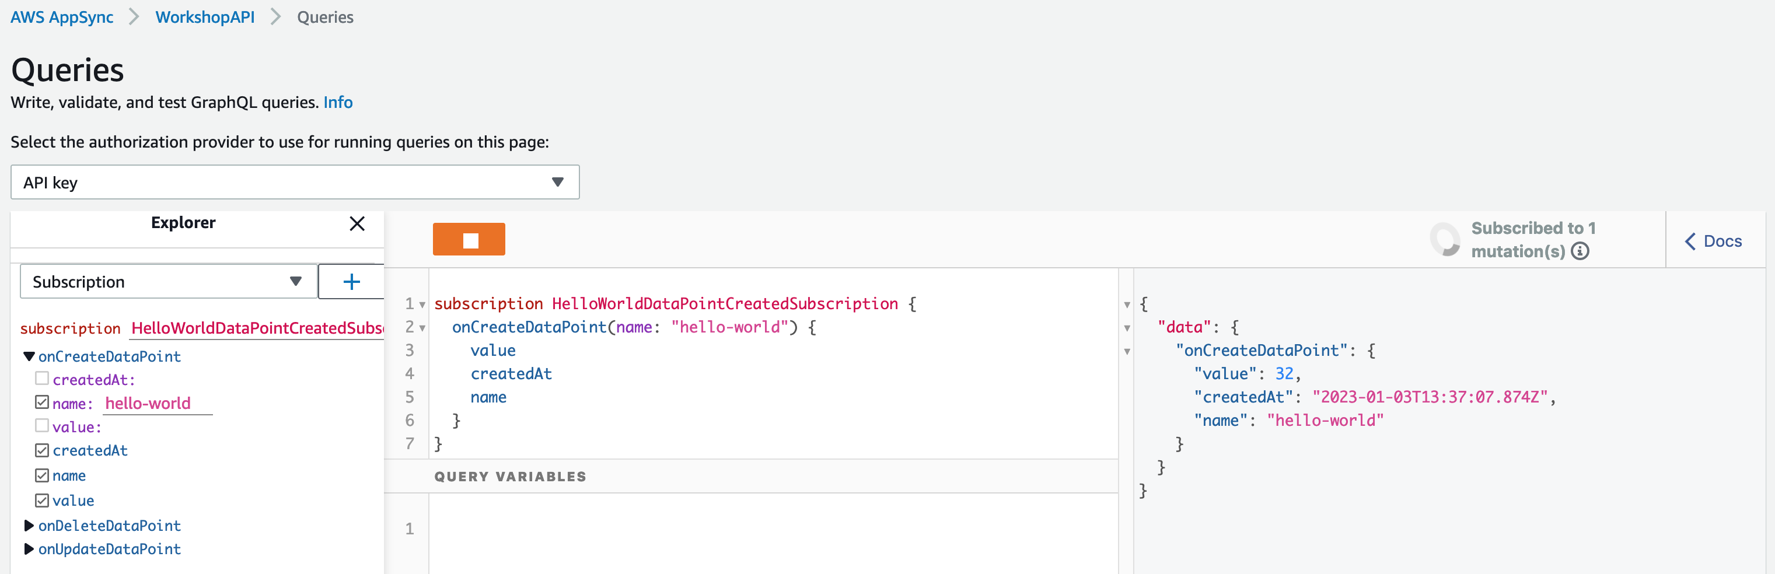Fold the top-level result object brace
Viewport: 1775px width, 574px height.
tap(1127, 304)
